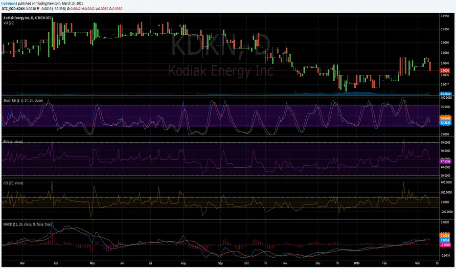
Task: Click the Oct label on time axis
Action: [x=246, y=263]
